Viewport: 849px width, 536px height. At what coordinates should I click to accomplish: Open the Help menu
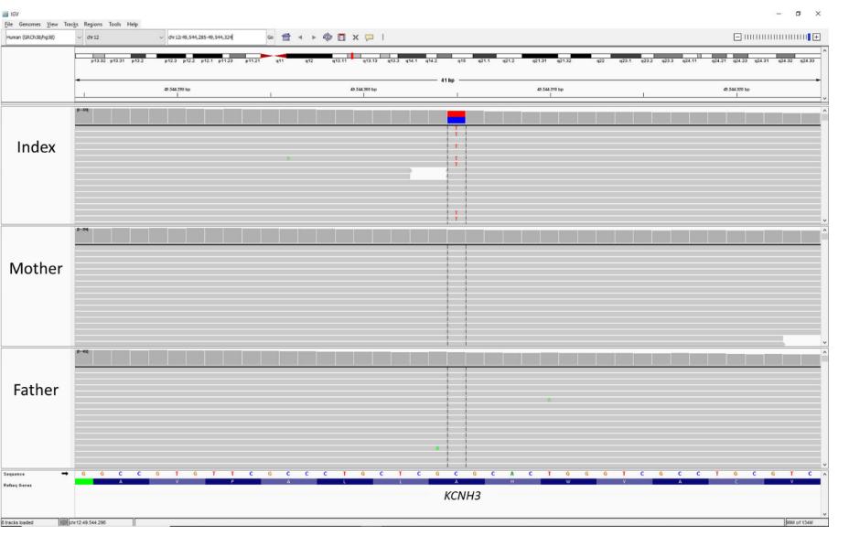133,25
